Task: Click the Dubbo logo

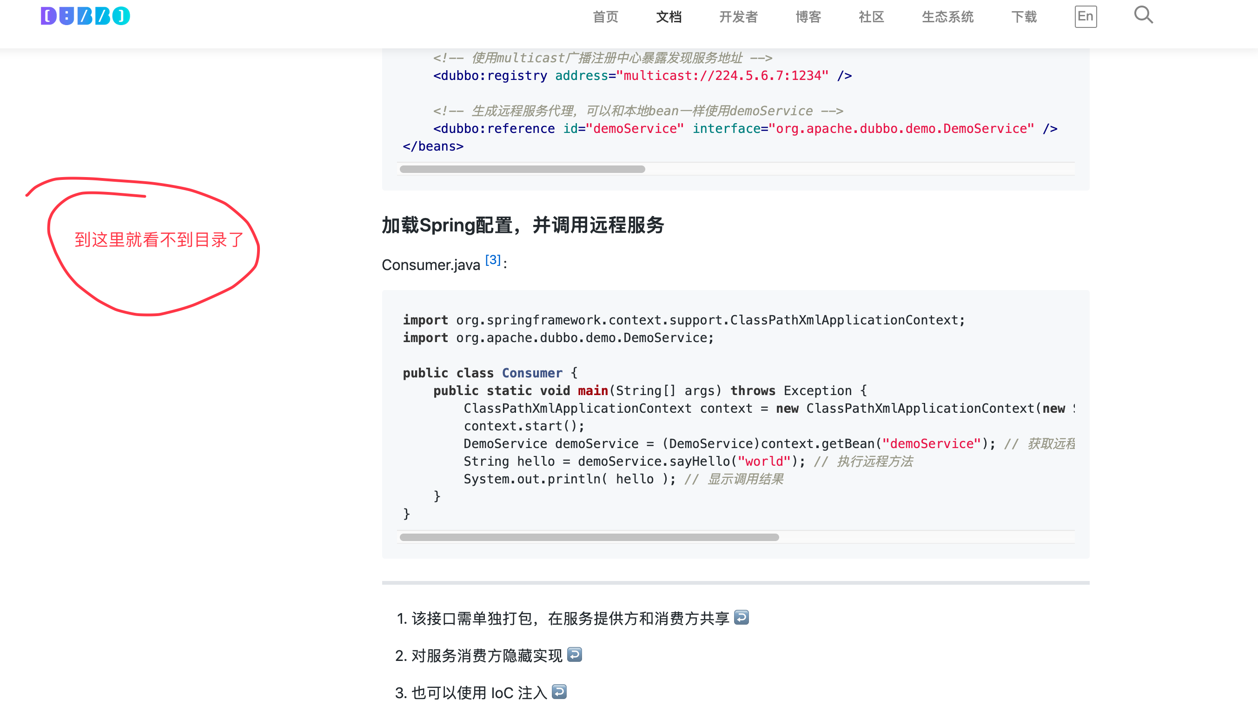Action: pos(85,16)
